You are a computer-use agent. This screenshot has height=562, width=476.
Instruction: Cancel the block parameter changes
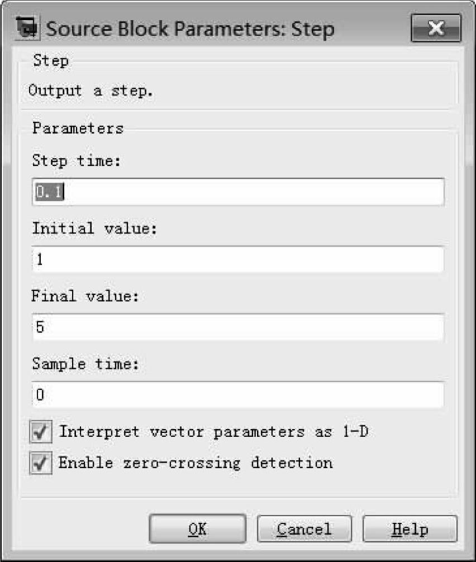[x=304, y=529]
